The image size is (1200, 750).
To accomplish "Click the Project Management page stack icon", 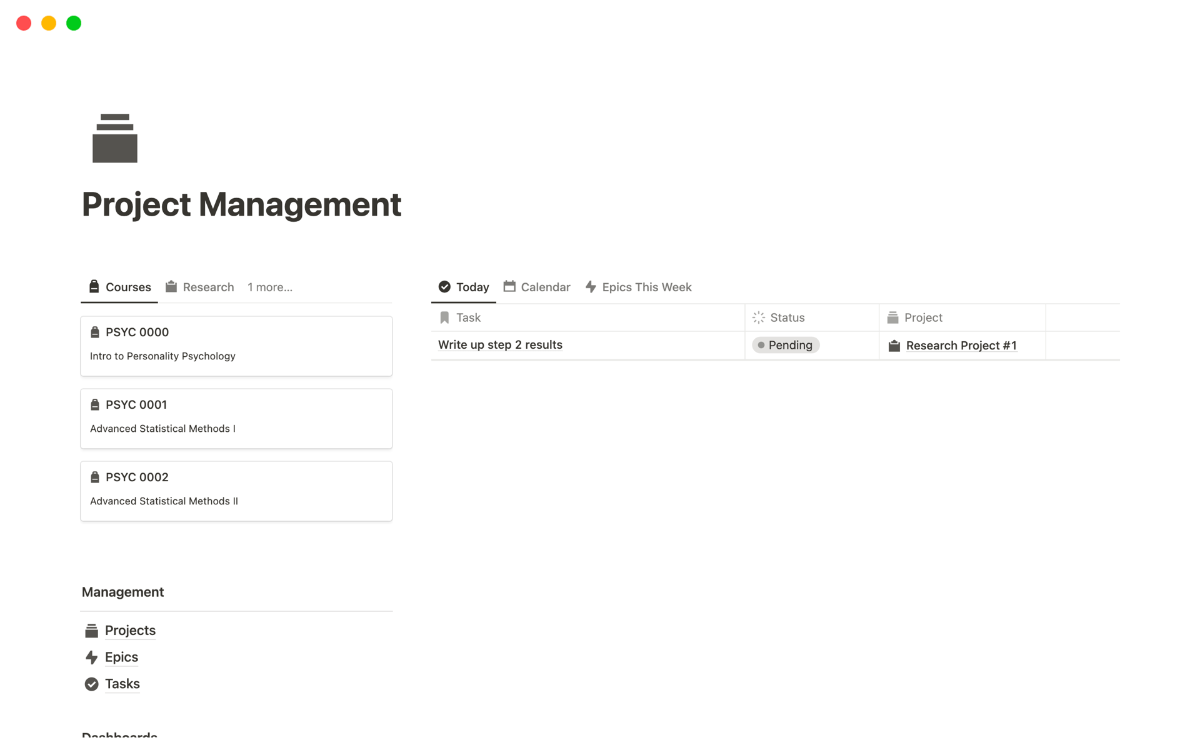I will click(114, 138).
